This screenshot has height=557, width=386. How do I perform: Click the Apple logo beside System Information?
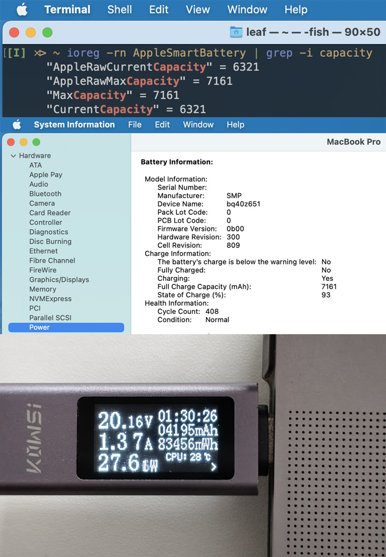click(x=17, y=124)
